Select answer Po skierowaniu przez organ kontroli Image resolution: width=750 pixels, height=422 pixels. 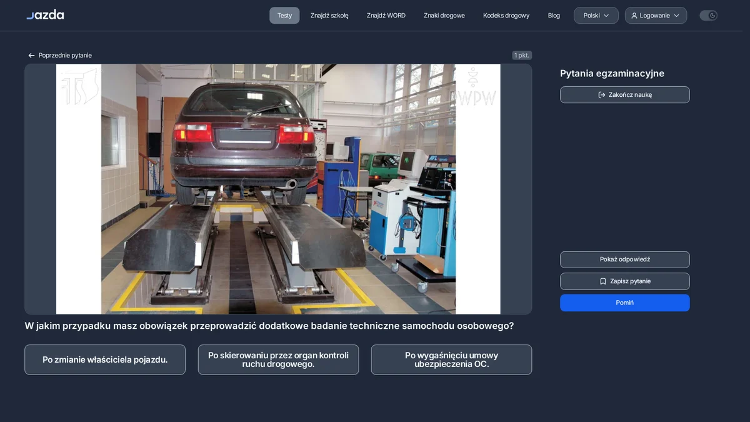pyautogui.click(x=278, y=360)
